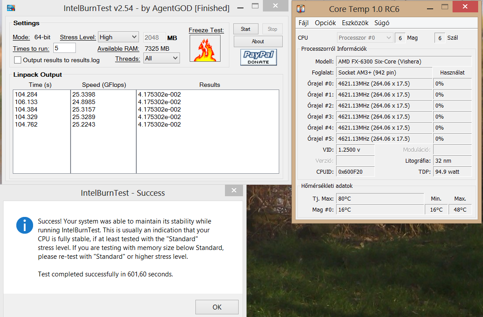Click the core count 6 Mag field

pos(400,38)
